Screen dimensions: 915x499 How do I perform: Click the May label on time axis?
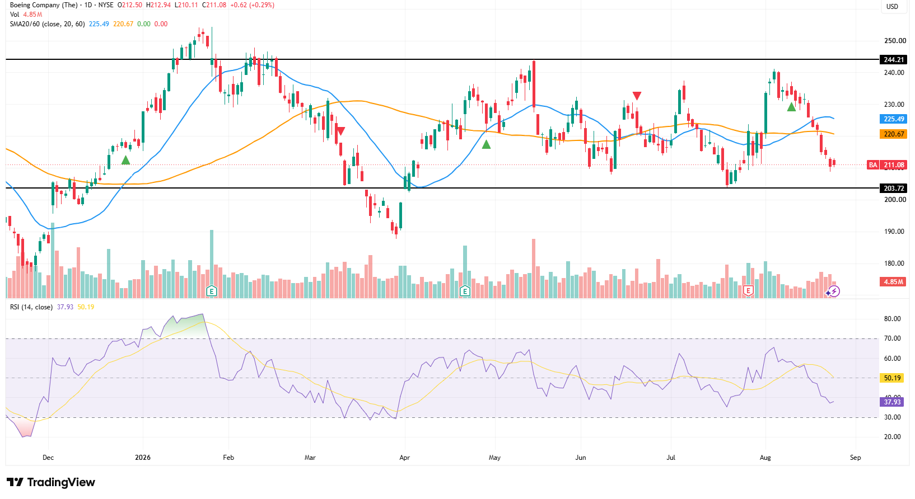(x=494, y=458)
